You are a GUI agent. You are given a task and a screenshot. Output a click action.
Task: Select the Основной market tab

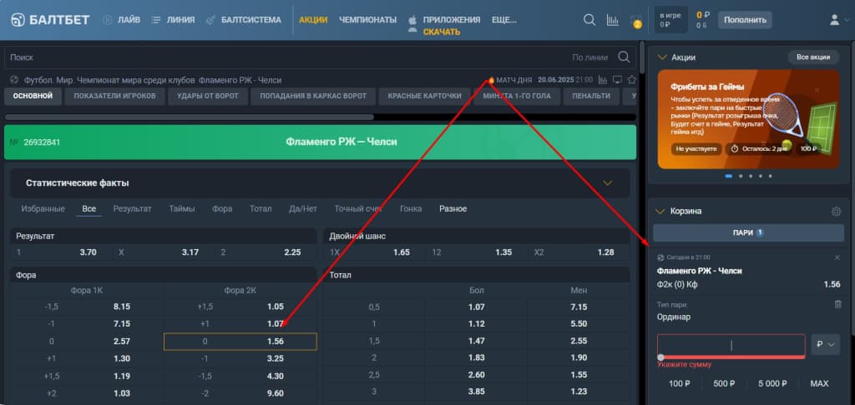click(x=33, y=97)
